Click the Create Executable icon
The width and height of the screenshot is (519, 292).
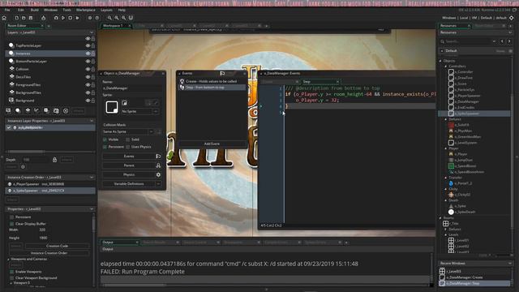[x=43, y=18]
